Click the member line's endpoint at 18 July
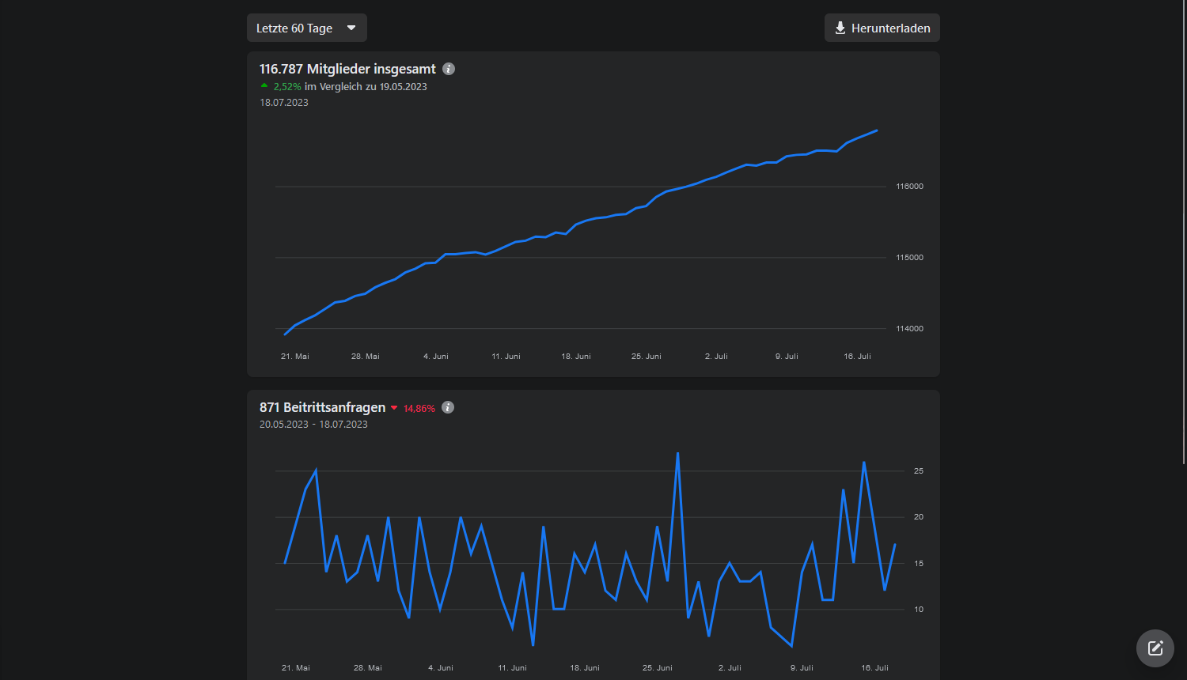The height and width of the screenshot is (680, 1187). 877,130
